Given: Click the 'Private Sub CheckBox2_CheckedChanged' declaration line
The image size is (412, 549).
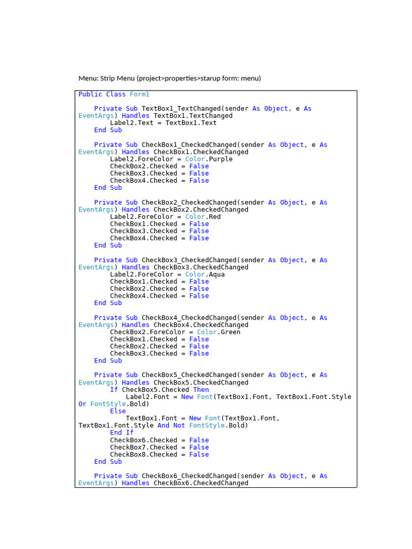Looking at the screenshot, I should [210, 203].
